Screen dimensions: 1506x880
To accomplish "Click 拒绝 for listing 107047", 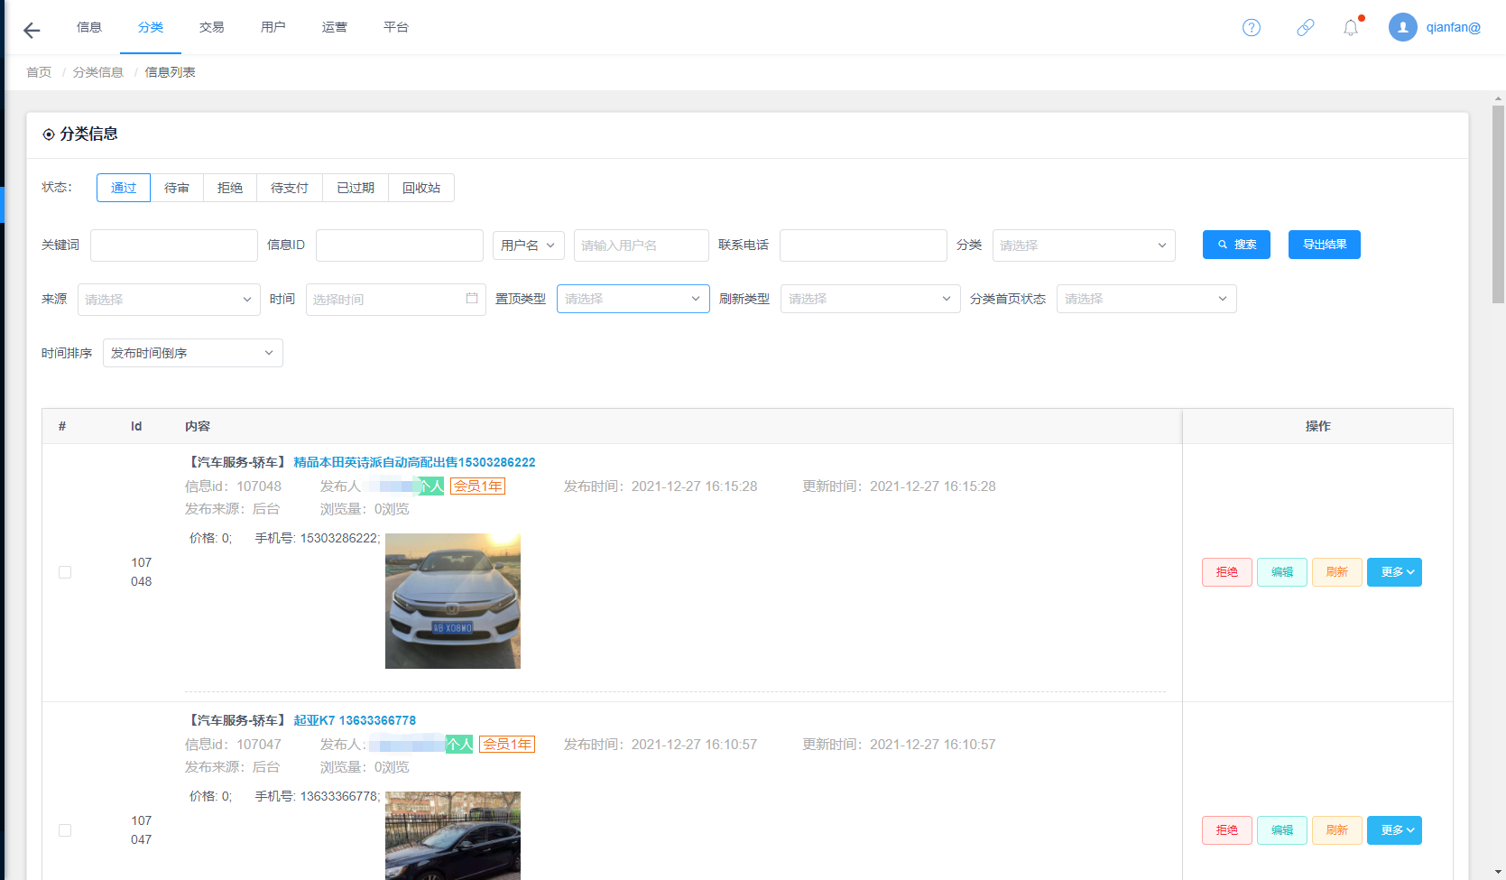I will click(1227, 830).
